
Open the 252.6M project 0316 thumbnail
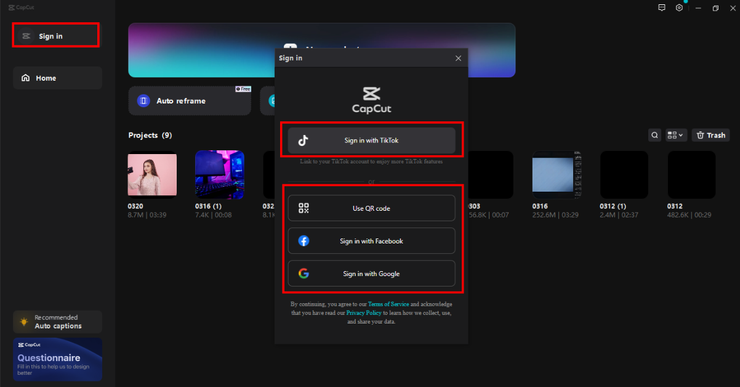(557, 175)
